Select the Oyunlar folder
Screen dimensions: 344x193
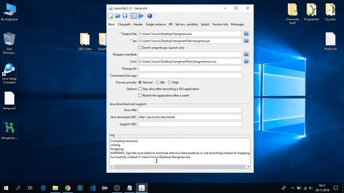click(x=330, y=12)
